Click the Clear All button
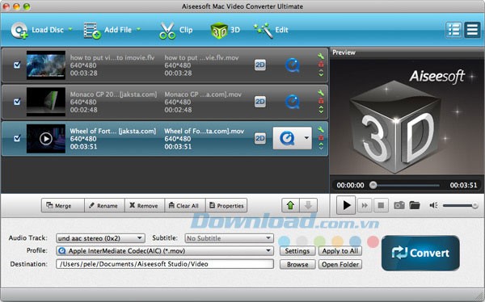 [185, 206]
